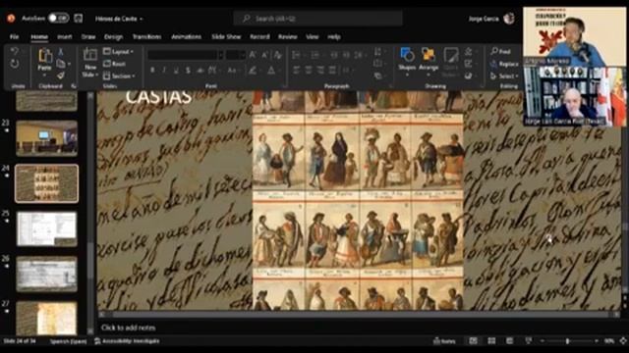Open the font size combo box
The height and width of the screenshot is (353, 629).
[x=236, y=55]
